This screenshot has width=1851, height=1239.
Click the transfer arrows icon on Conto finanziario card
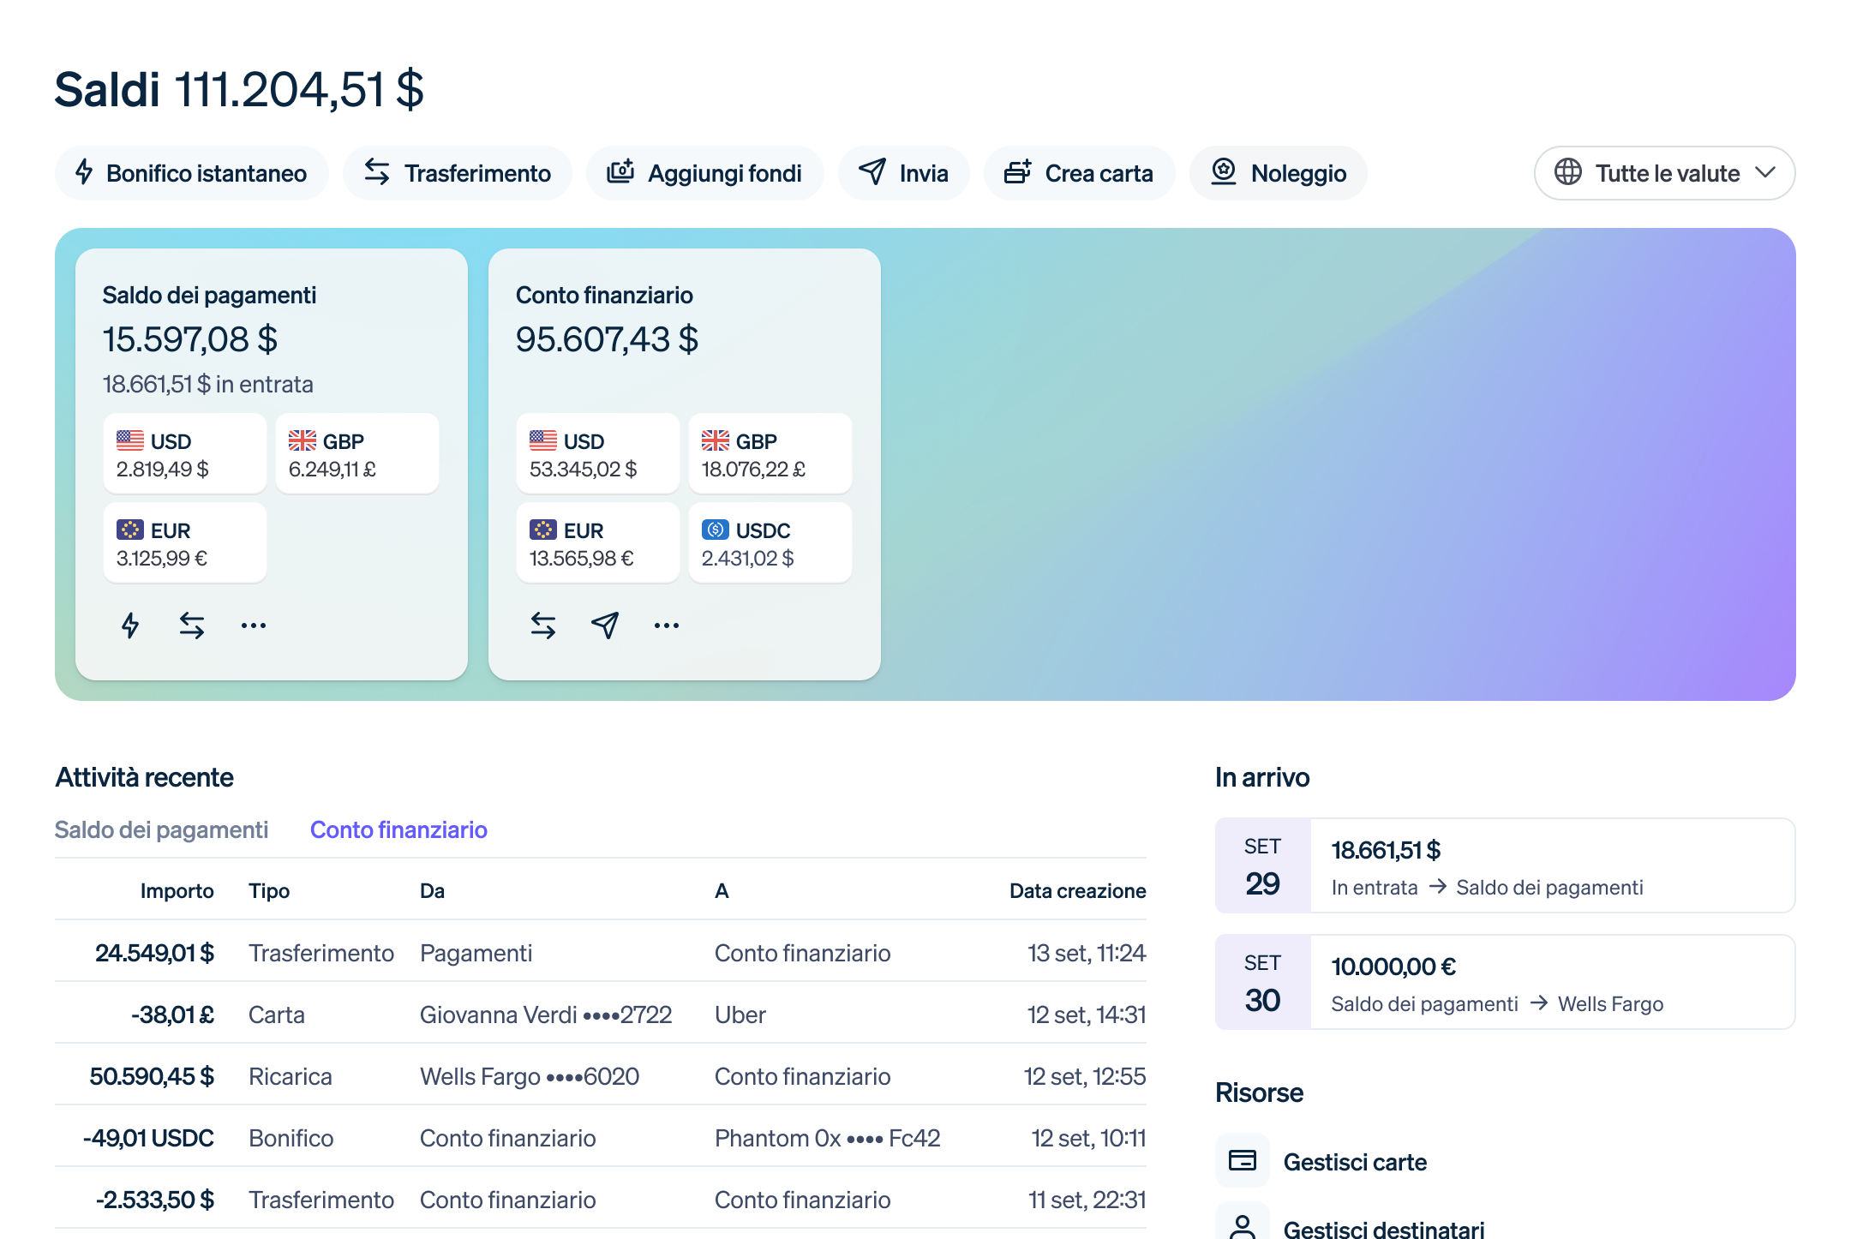542,625
